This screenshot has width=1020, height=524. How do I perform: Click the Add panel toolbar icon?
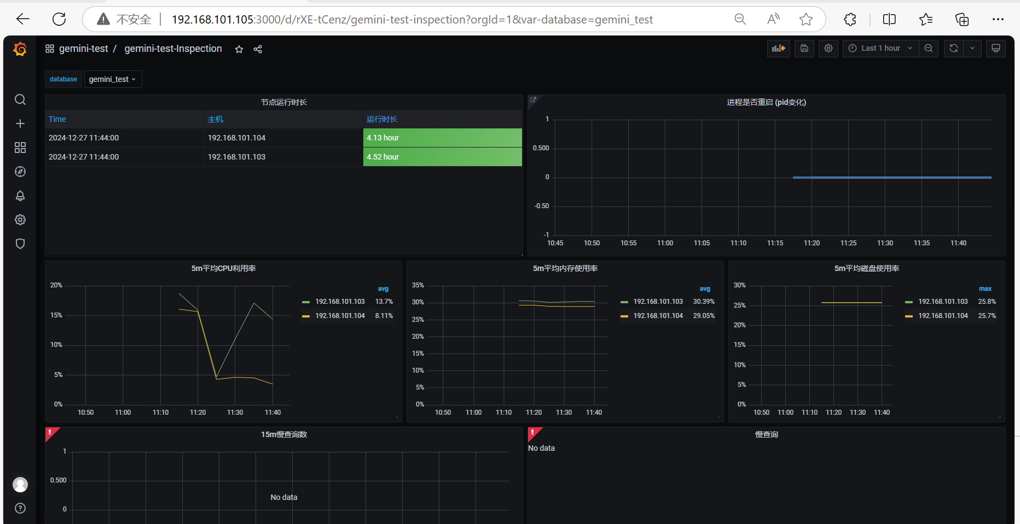(x=779, y=49)
